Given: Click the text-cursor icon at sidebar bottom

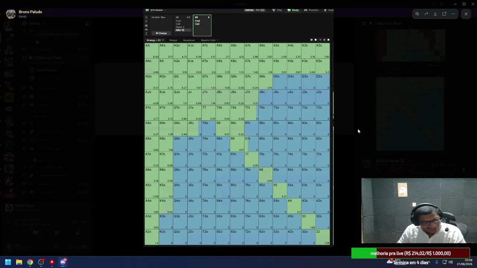Looking at the screenshot, I should pos(146,33).
